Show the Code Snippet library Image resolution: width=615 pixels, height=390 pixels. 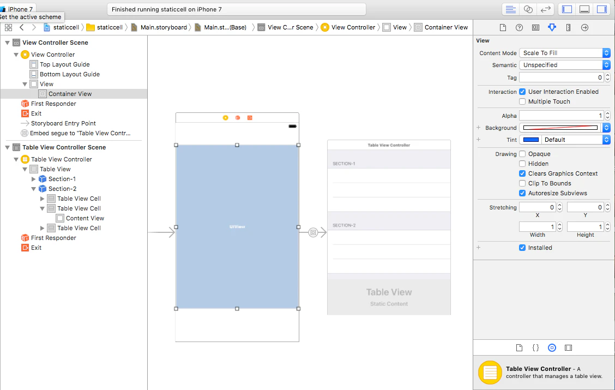coord(535,347)
